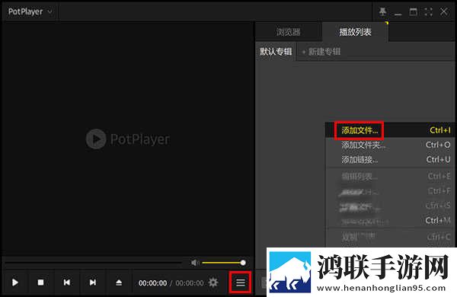This screenshot has height=297, width=457.
Task: Click the PotPlayer logo in video area
Action: pos(128,139)
